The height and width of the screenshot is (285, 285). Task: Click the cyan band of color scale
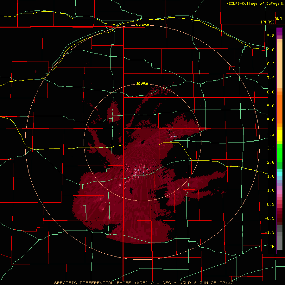tap(280, 174)
